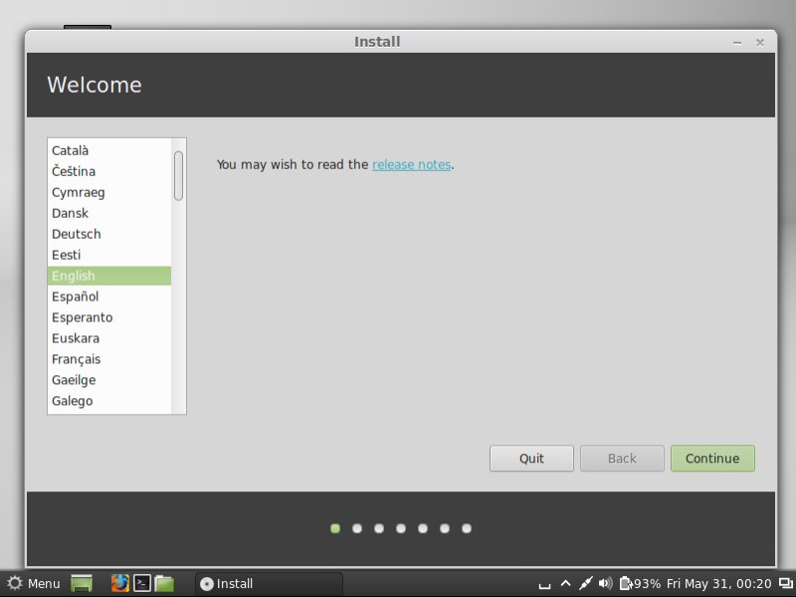Image resolution: width=796 pixels, height=597 pixels.
Task: Select Čeština language
Action: (x=109, y=171)
